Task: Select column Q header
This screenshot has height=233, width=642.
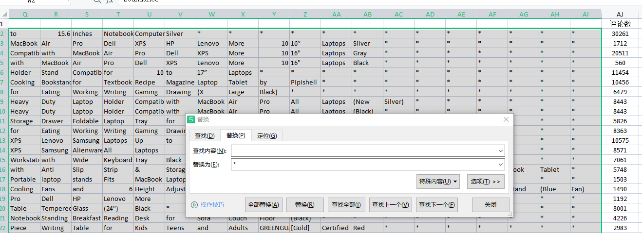Action: click(x=25, y=15)
